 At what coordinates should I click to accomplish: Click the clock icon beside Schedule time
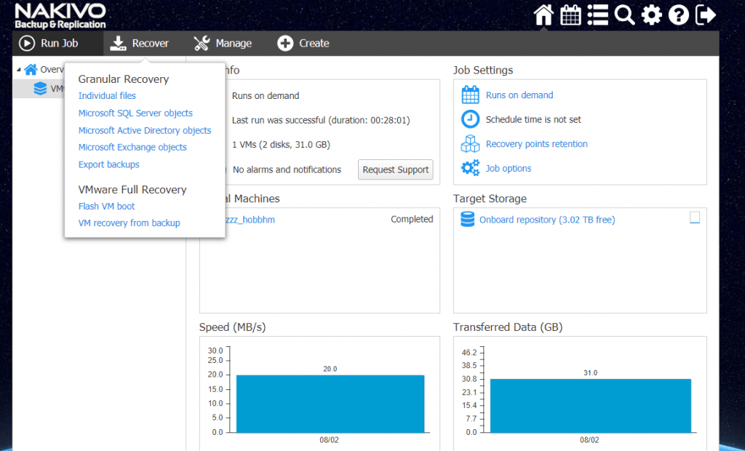click(x=471, y=119)
